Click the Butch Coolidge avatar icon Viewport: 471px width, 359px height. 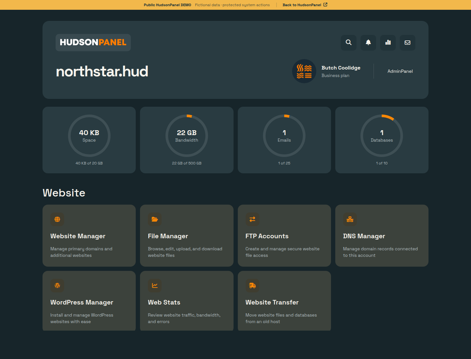pyautogui.click(x=304, y=71)
